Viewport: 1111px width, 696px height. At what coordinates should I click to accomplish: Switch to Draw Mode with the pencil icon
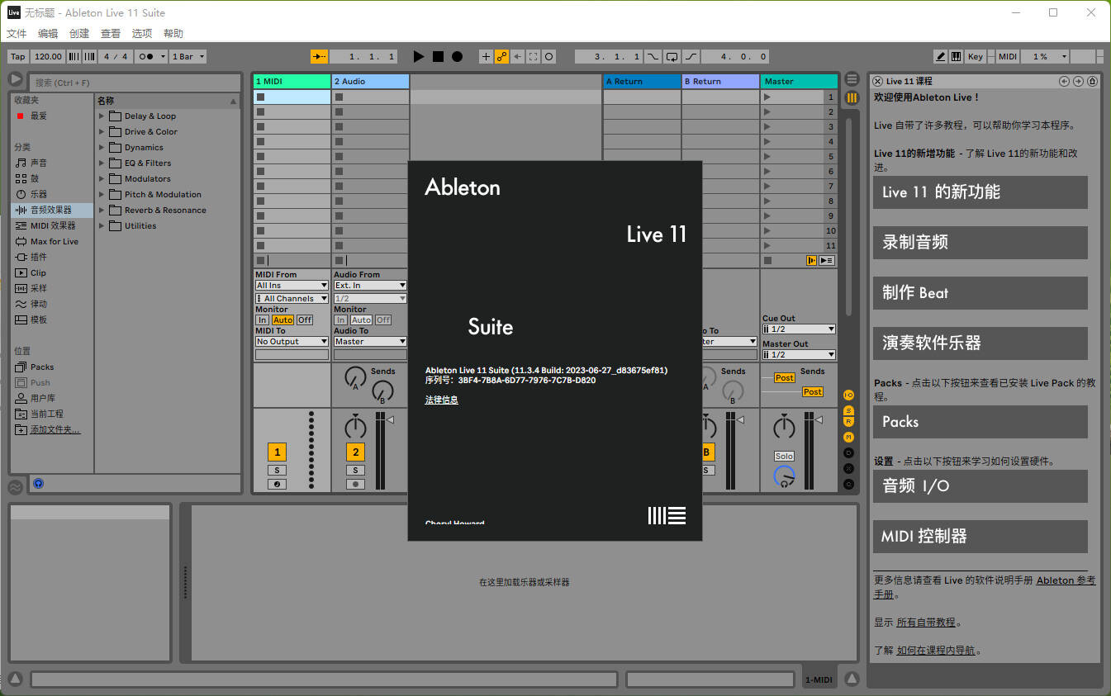(940, 56)
